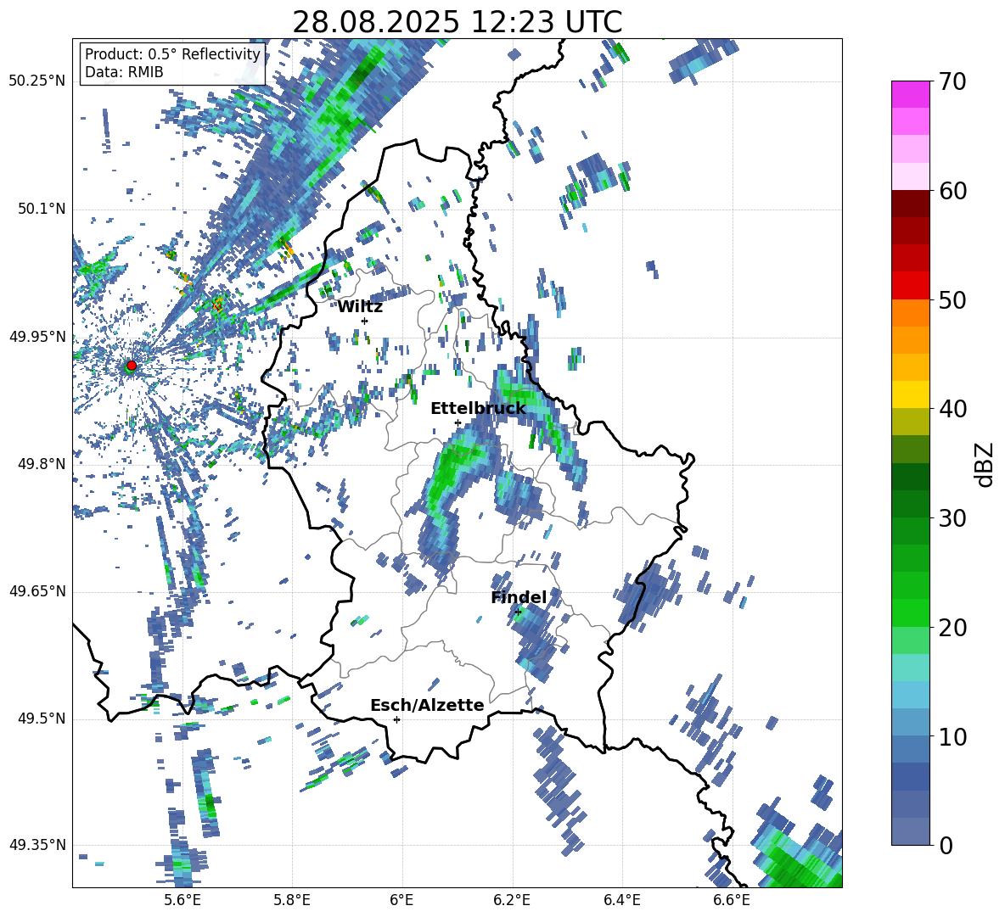
Task: Click the Wiltz station cross marker
Action: [x=365, y=321]
